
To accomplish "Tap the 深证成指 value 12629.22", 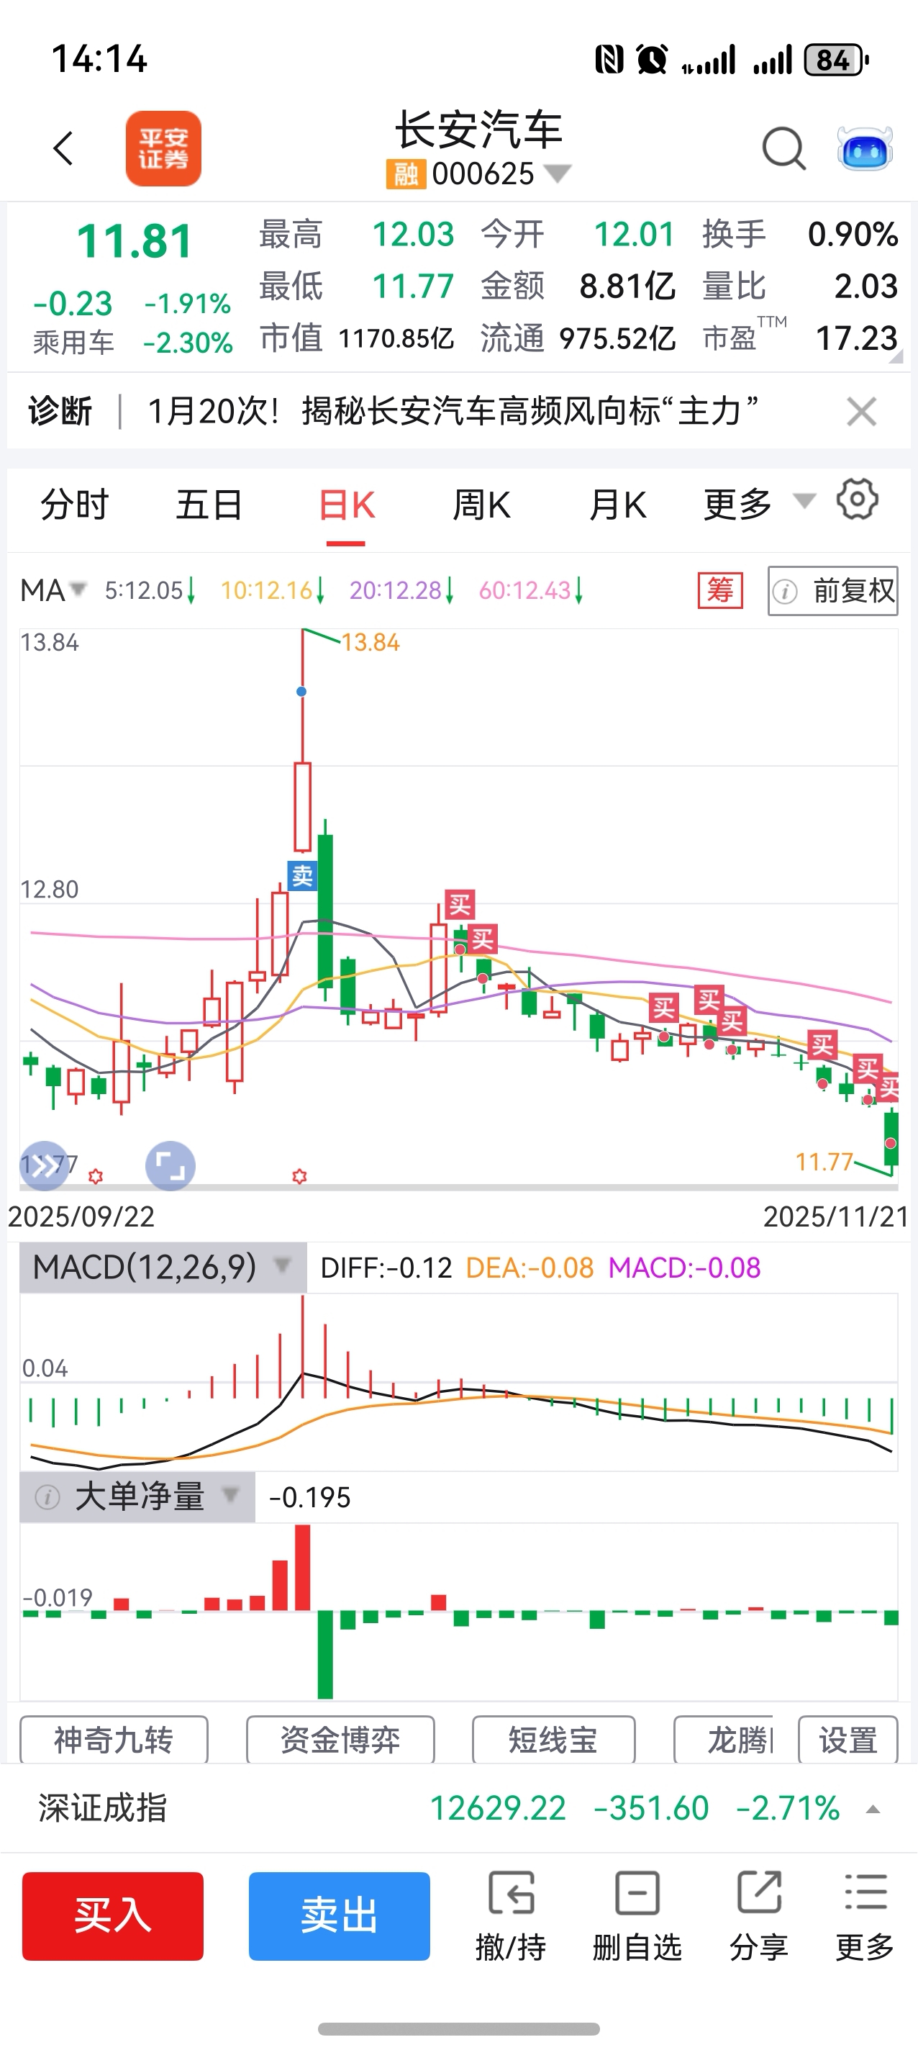I will (x=498, y=1808).
